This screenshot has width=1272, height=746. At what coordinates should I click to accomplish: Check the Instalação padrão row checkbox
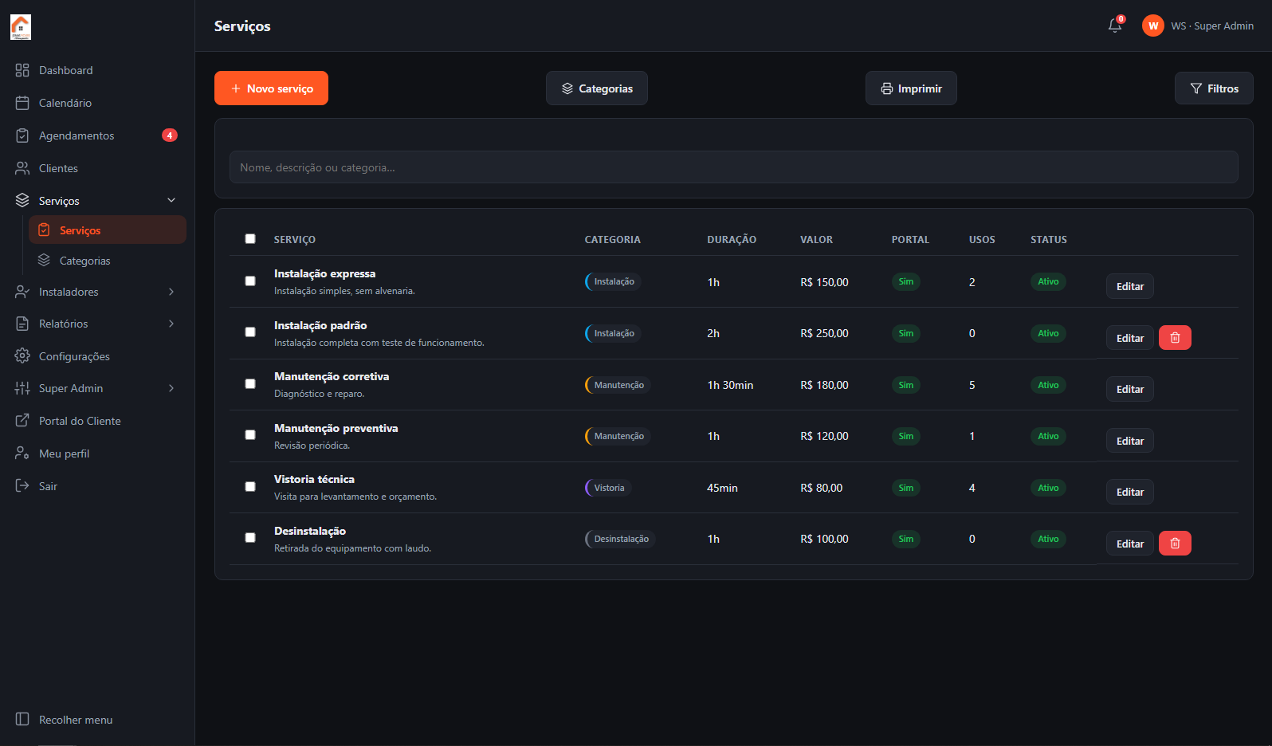tap(250, 332)
